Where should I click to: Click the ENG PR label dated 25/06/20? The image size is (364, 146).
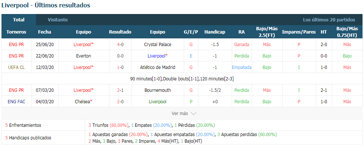(x=16, y=44)
